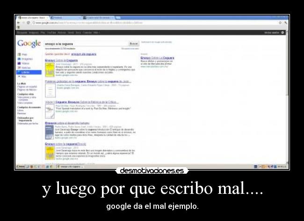
Task: Click the Buscar button
Action: click(134, 44)
